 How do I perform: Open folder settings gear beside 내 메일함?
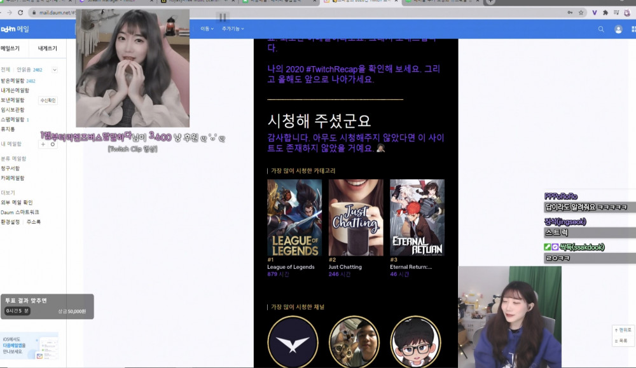pos(52,144)
